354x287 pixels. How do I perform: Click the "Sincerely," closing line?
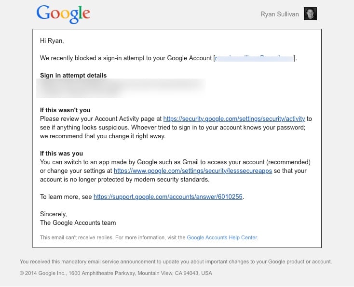pyautogui.click(x=53, y=214)
